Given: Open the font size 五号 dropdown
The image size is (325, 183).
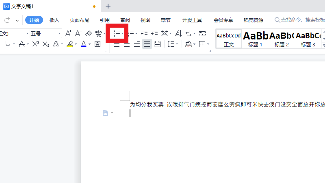Looking at the screenshot, I should 59,33.
